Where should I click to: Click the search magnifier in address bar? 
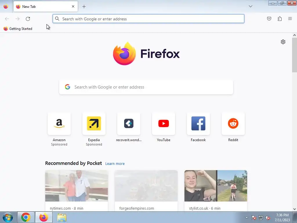(x=57, y=19)
